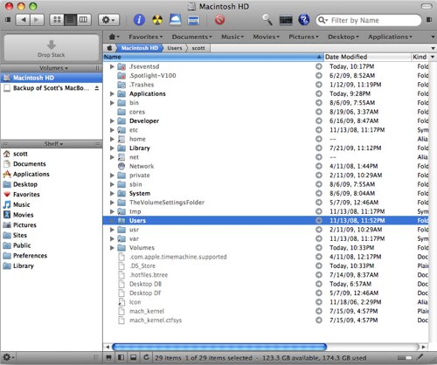This screenshot has height=365, width=437.
Task: Expand the .fseventsd folder triangle
Action: click(112, 66)
